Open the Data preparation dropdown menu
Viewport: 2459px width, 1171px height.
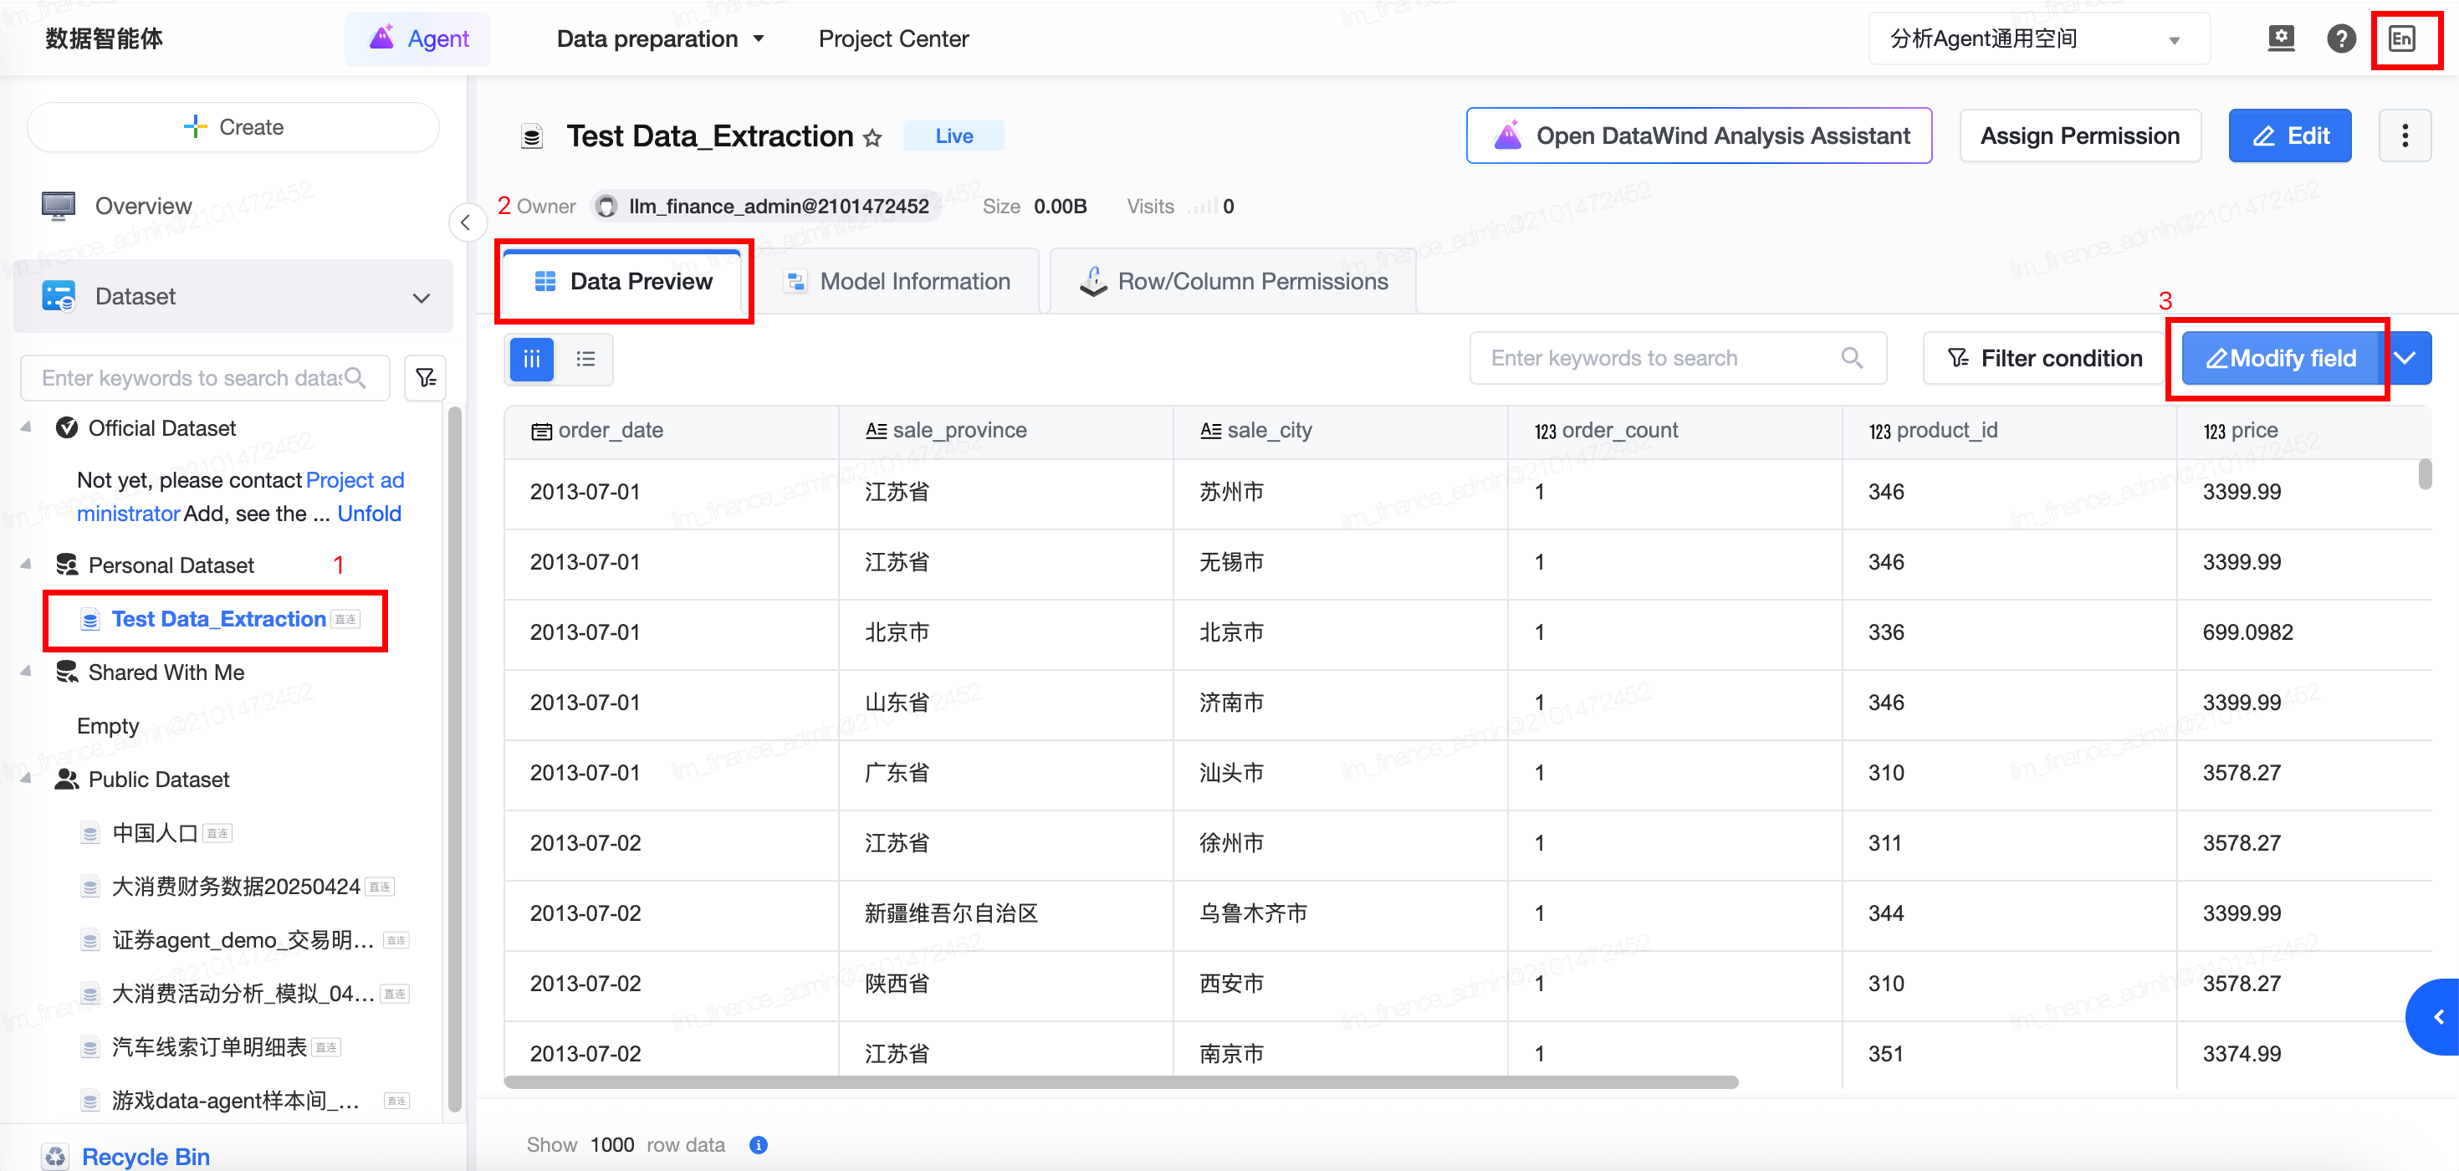coord(661,38)
